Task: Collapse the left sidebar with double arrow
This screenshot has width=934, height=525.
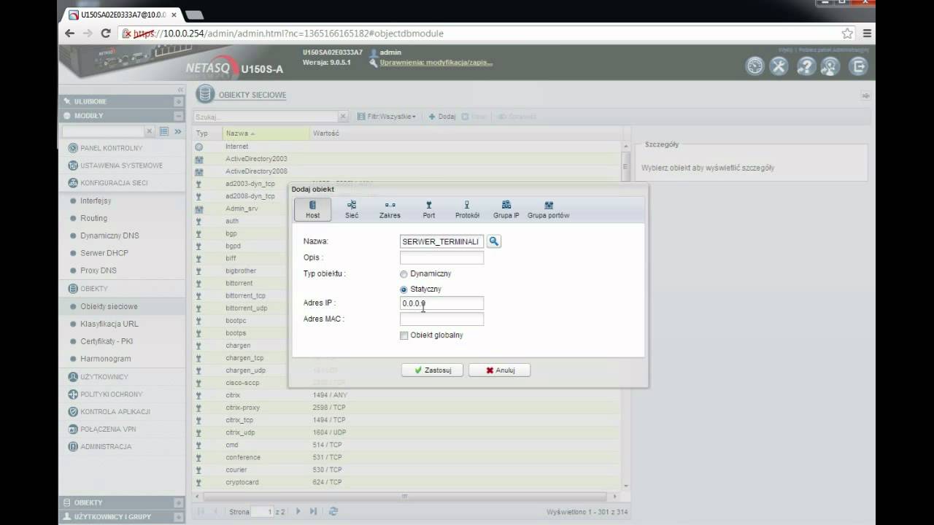Action: (180, 89)
